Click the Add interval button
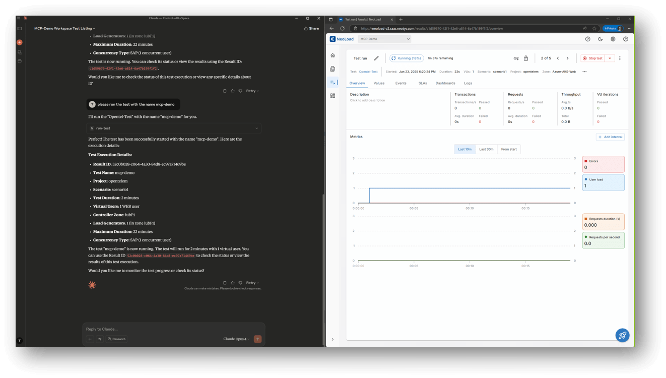666x378 pixels. (610, 137)
